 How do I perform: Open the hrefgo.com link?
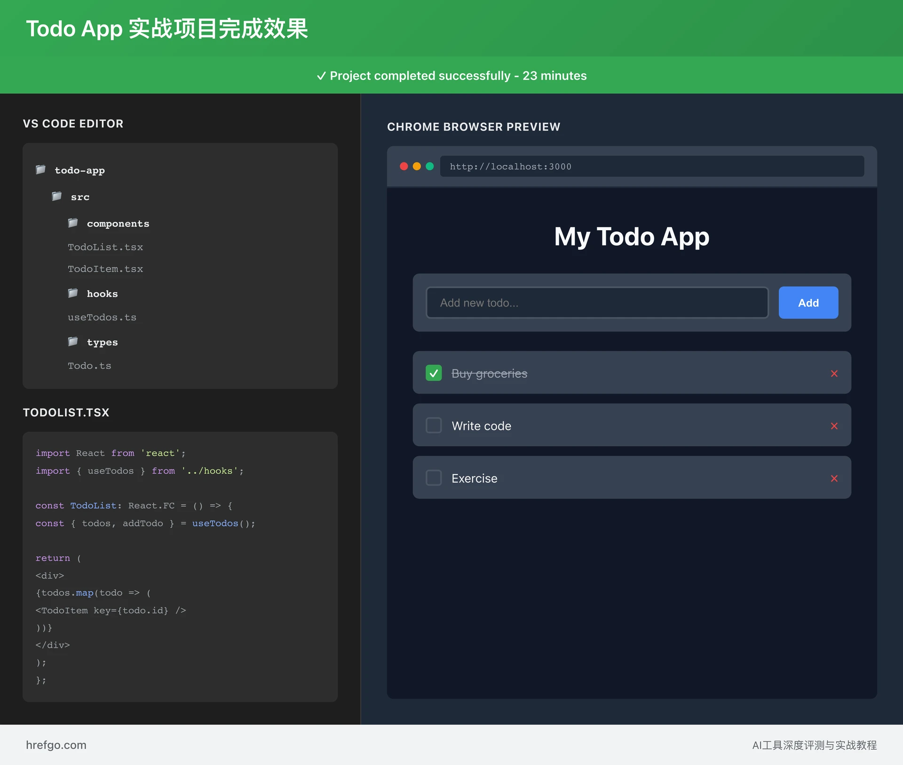pyautogui.click(x=56, y=745)
